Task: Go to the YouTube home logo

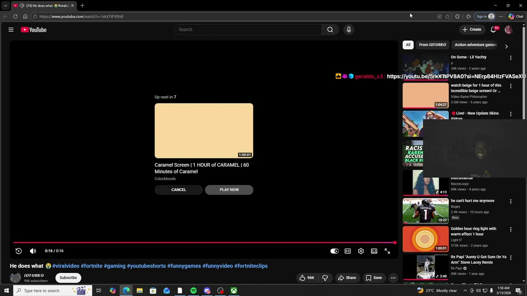Action: (x=34, y=30)
